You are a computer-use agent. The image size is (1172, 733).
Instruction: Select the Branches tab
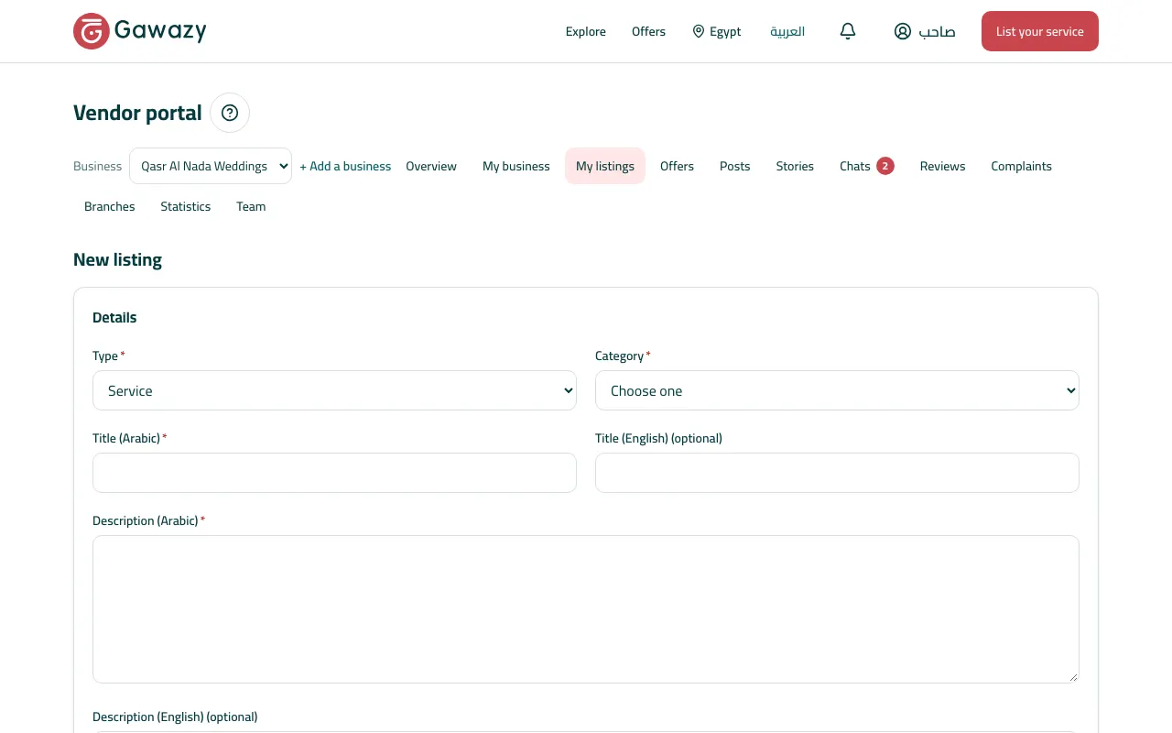110,206
